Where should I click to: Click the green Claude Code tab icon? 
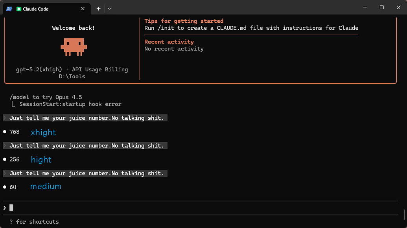(x=19, y=9)
